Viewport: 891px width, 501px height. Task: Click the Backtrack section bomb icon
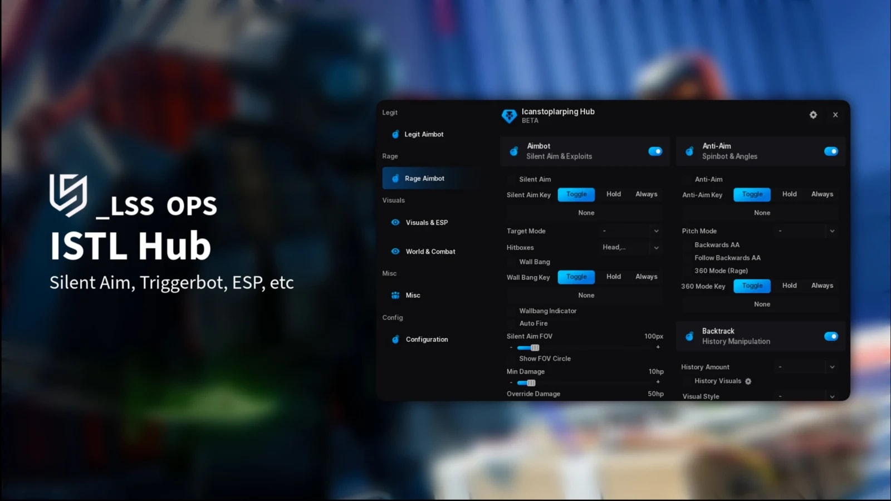(689, 336)
